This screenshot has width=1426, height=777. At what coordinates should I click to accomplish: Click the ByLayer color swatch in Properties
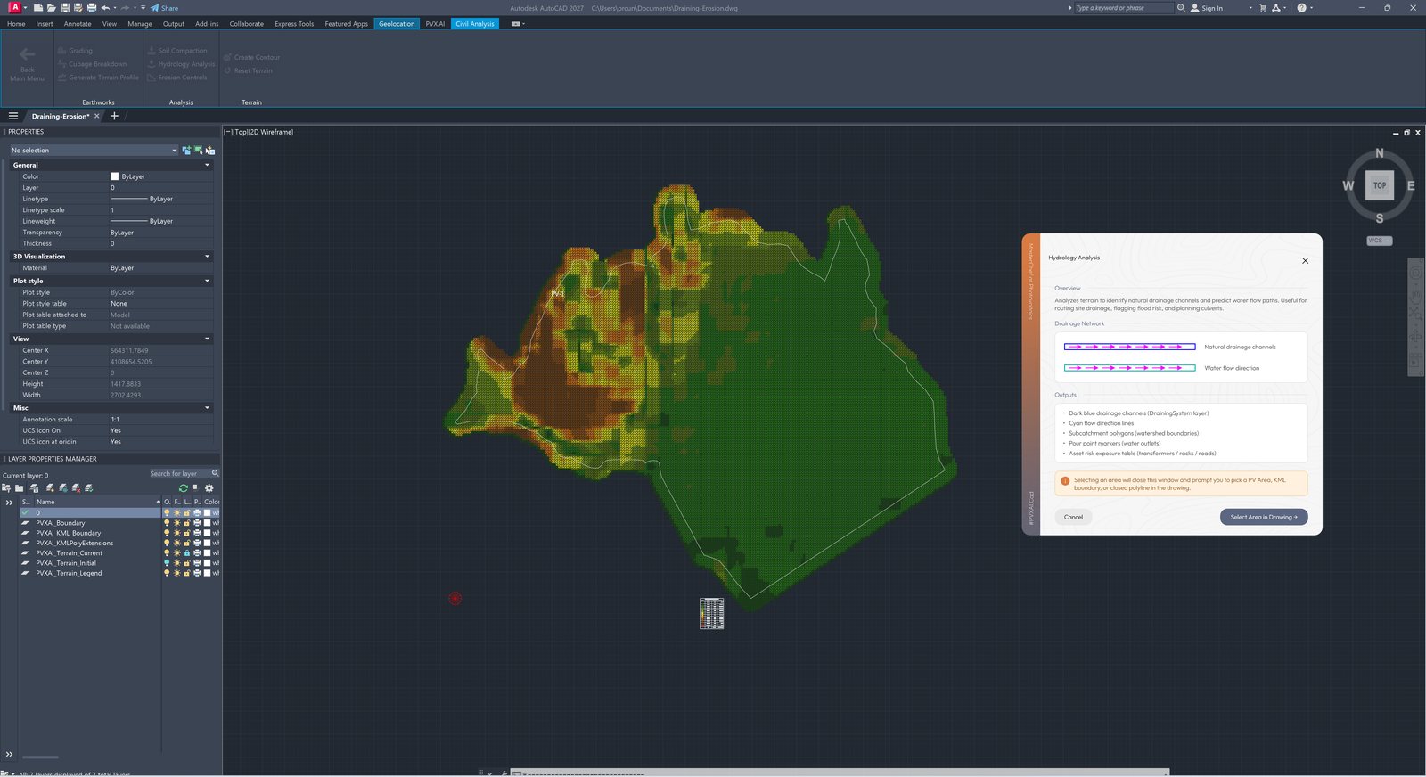pos(114,176)
